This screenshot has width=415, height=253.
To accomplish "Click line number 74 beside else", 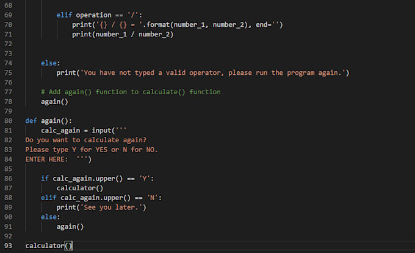I will click(x=8, y=63).
